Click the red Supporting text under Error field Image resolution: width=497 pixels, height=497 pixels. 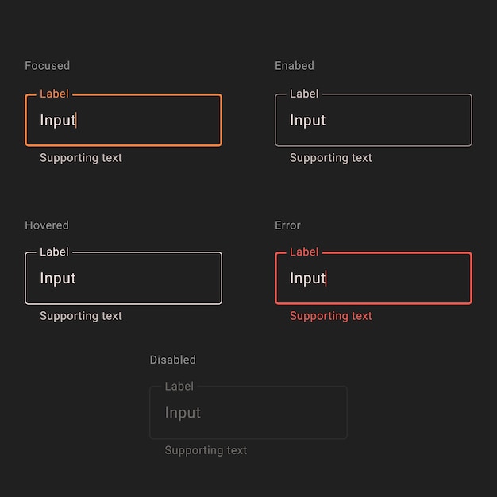(331, 316)
